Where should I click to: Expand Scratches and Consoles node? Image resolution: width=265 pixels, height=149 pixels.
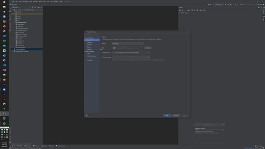click(12, 51)
